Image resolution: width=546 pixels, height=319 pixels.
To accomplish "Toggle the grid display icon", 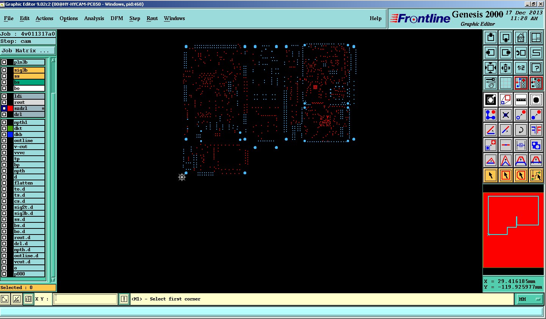I will (x=506, y=83).
